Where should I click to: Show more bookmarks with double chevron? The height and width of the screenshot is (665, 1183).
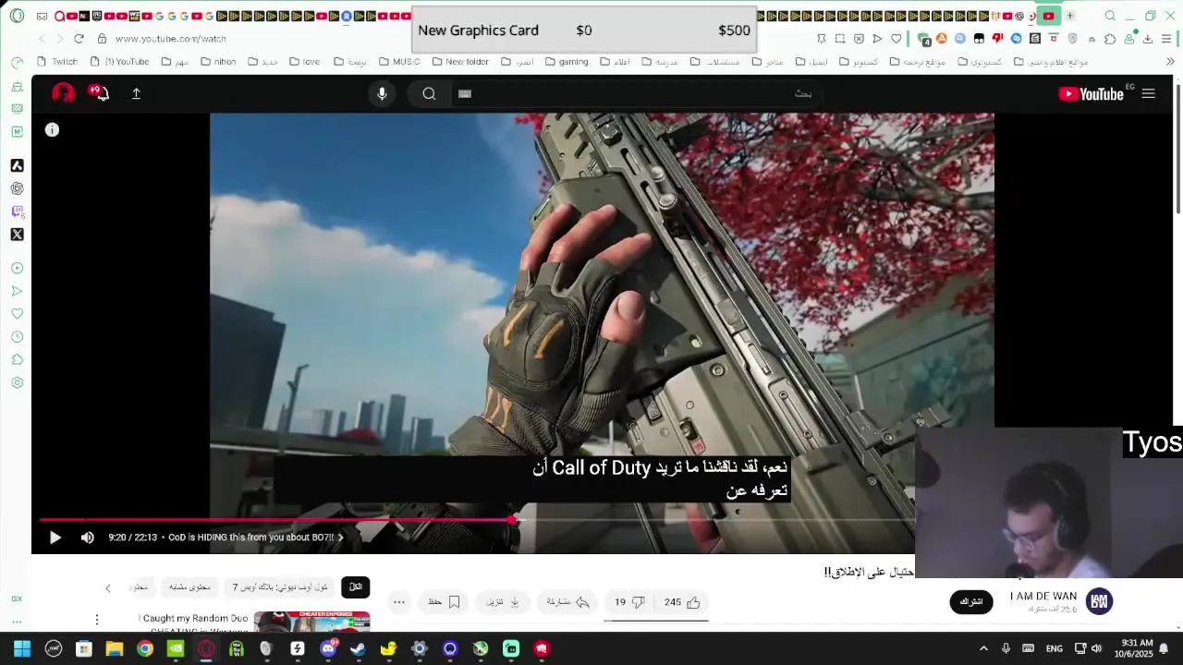[x=1169, y=62]
